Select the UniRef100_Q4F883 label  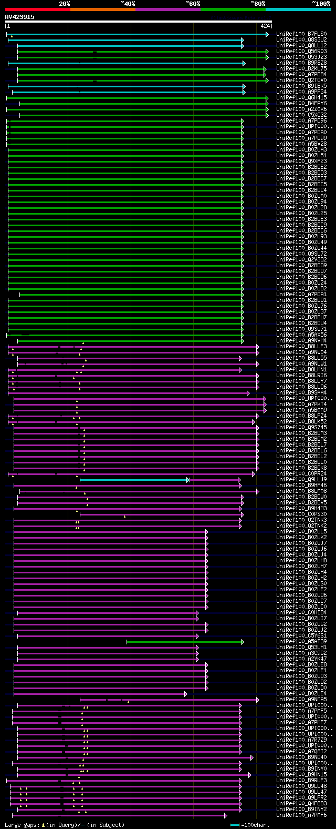pos(301,804)
